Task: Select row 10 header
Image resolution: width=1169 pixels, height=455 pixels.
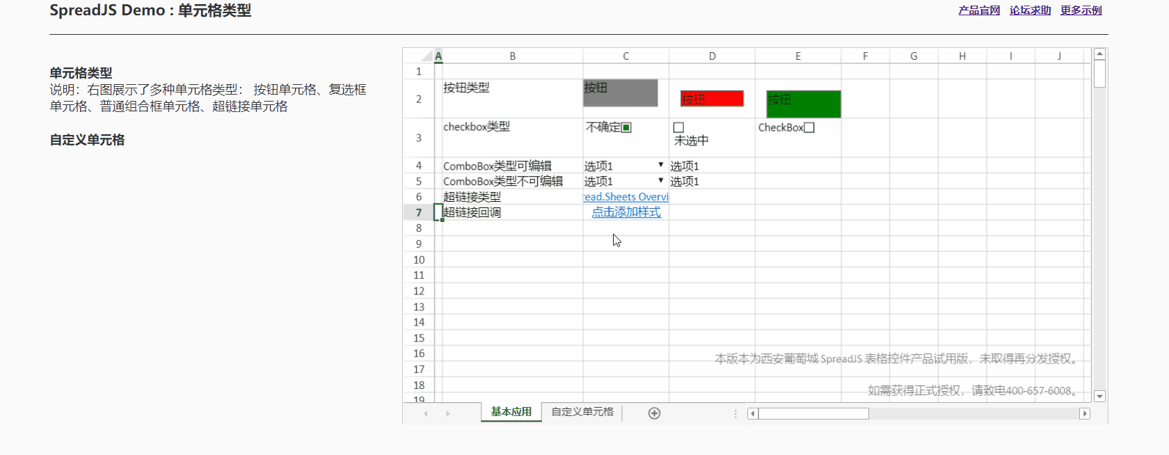Action: [x=419, y=260]
